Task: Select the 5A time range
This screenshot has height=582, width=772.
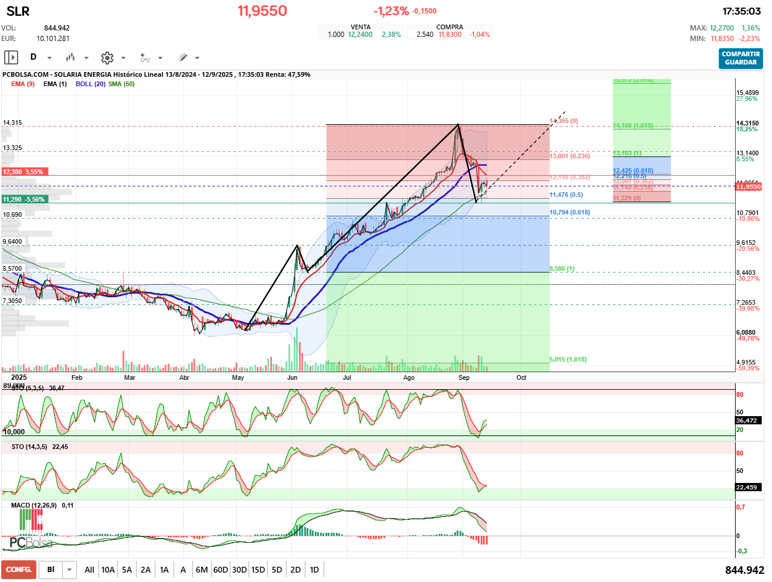Action: (127, 570)
